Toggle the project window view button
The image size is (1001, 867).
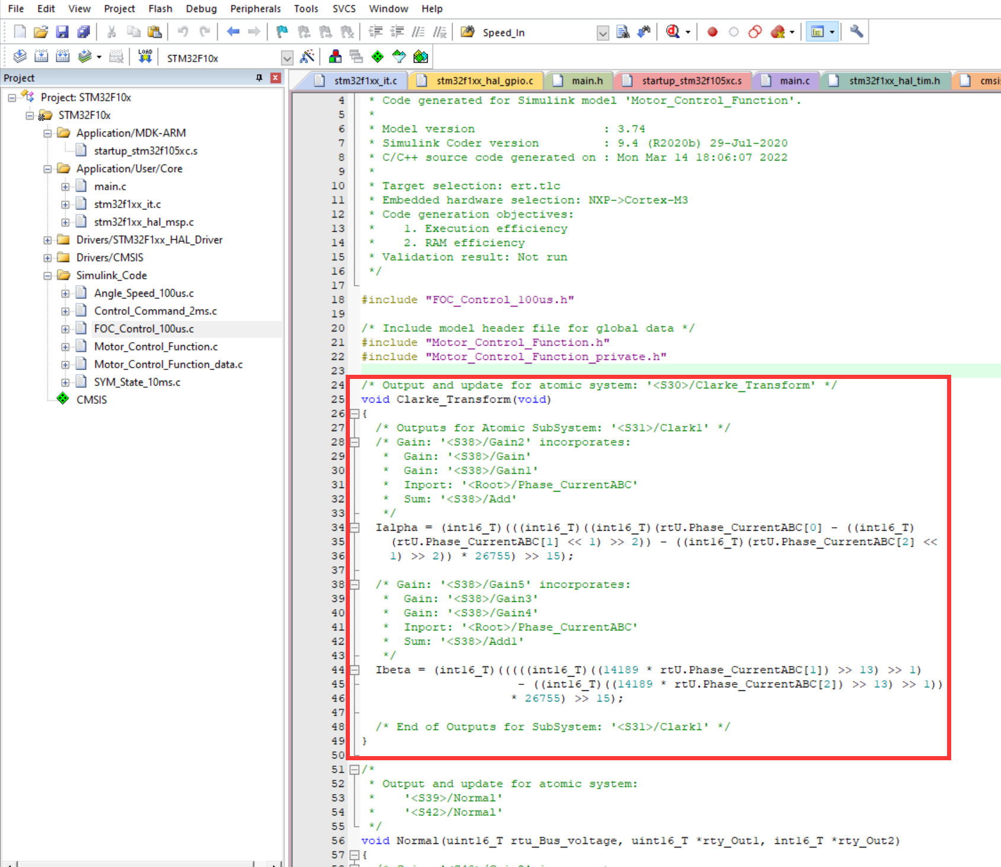pos(818,32)
